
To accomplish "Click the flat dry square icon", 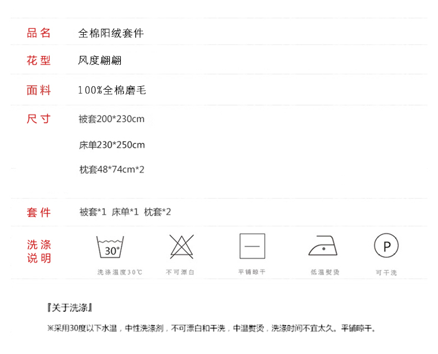I will pos(252,246).
